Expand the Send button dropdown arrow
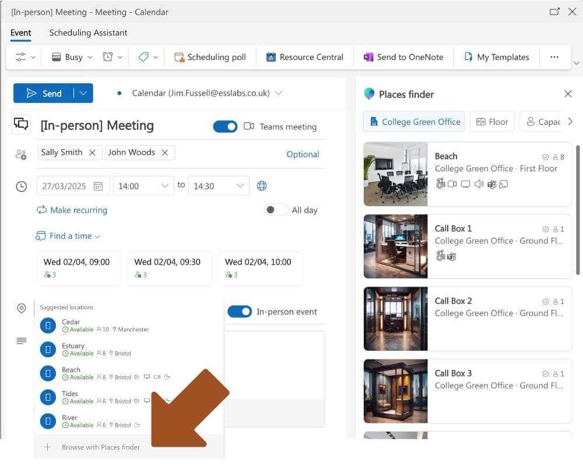The width and height of the screenshot is (583, 473). 83,93
